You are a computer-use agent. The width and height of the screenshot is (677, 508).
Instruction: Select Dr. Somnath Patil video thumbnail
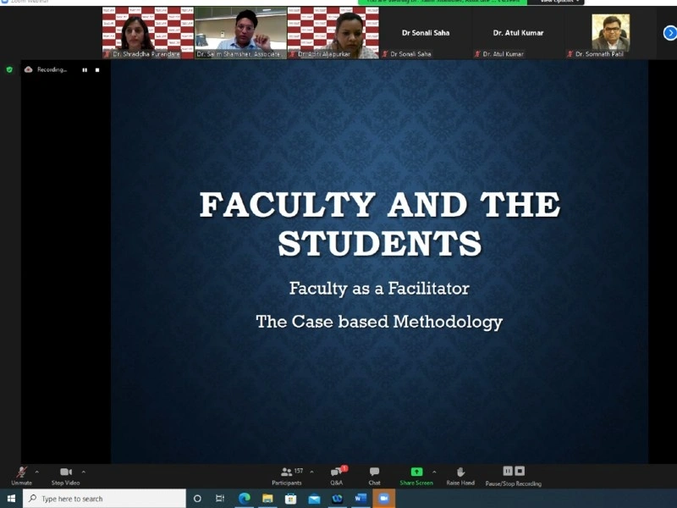click(x=610, y=33)
